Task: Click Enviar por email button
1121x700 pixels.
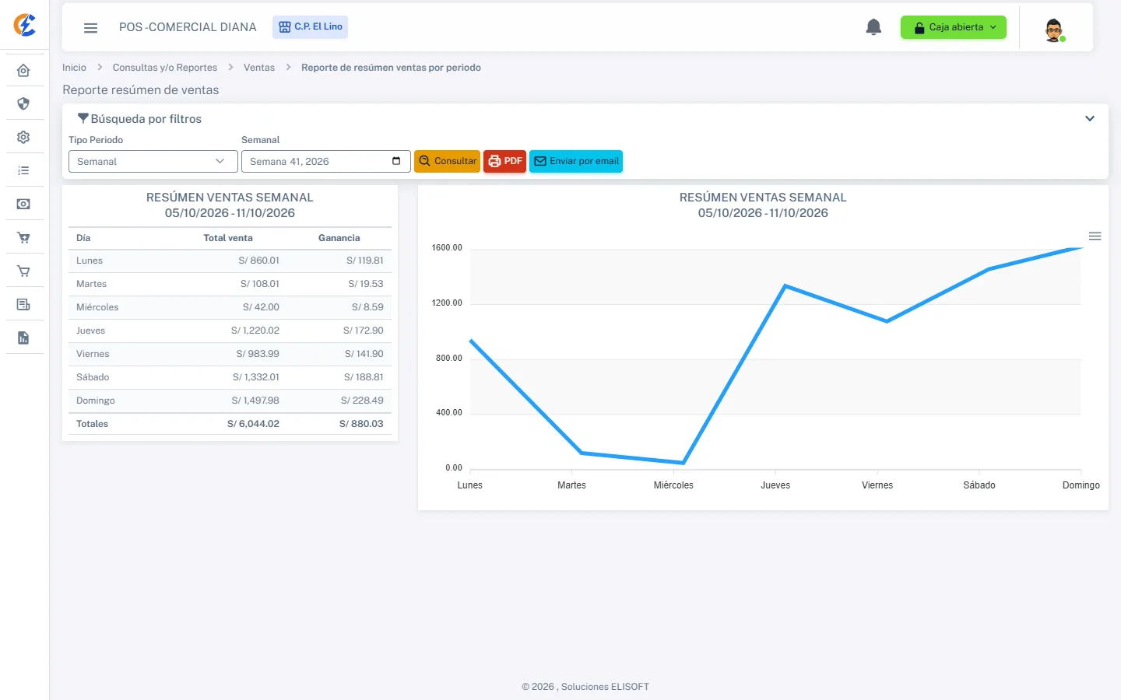Action: (576, 161)
